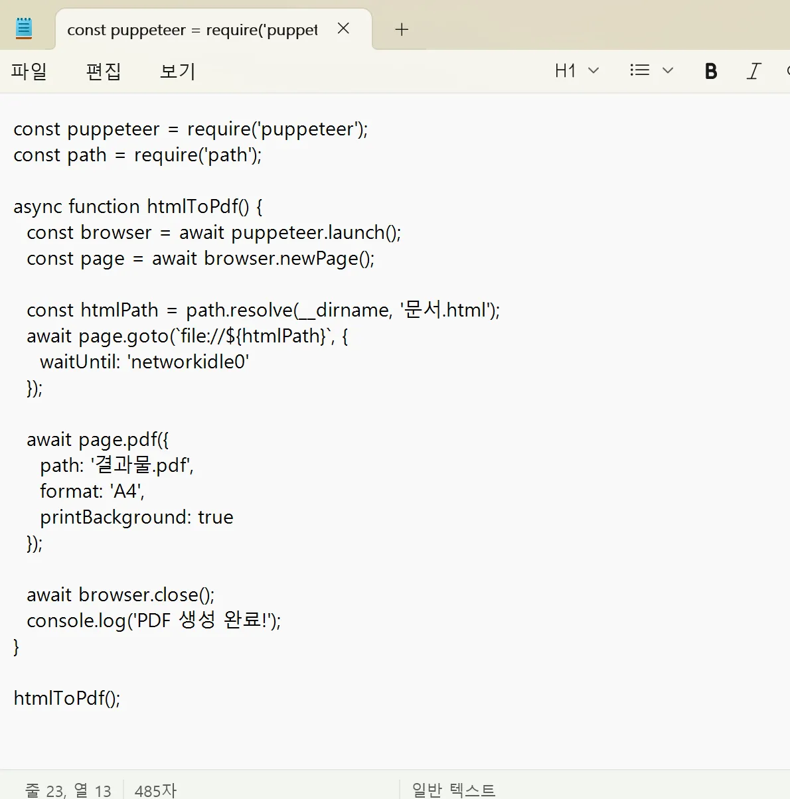Toggle heading formatting via H1 button
790x799 pixels.
(564, 70)
